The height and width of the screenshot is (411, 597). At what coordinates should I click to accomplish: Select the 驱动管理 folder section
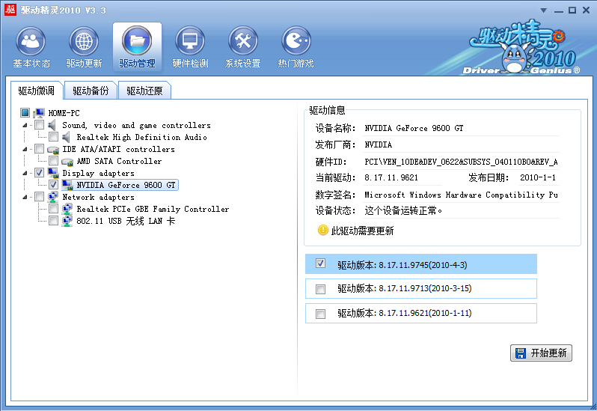pyautogui.click(x=137, y=47)
